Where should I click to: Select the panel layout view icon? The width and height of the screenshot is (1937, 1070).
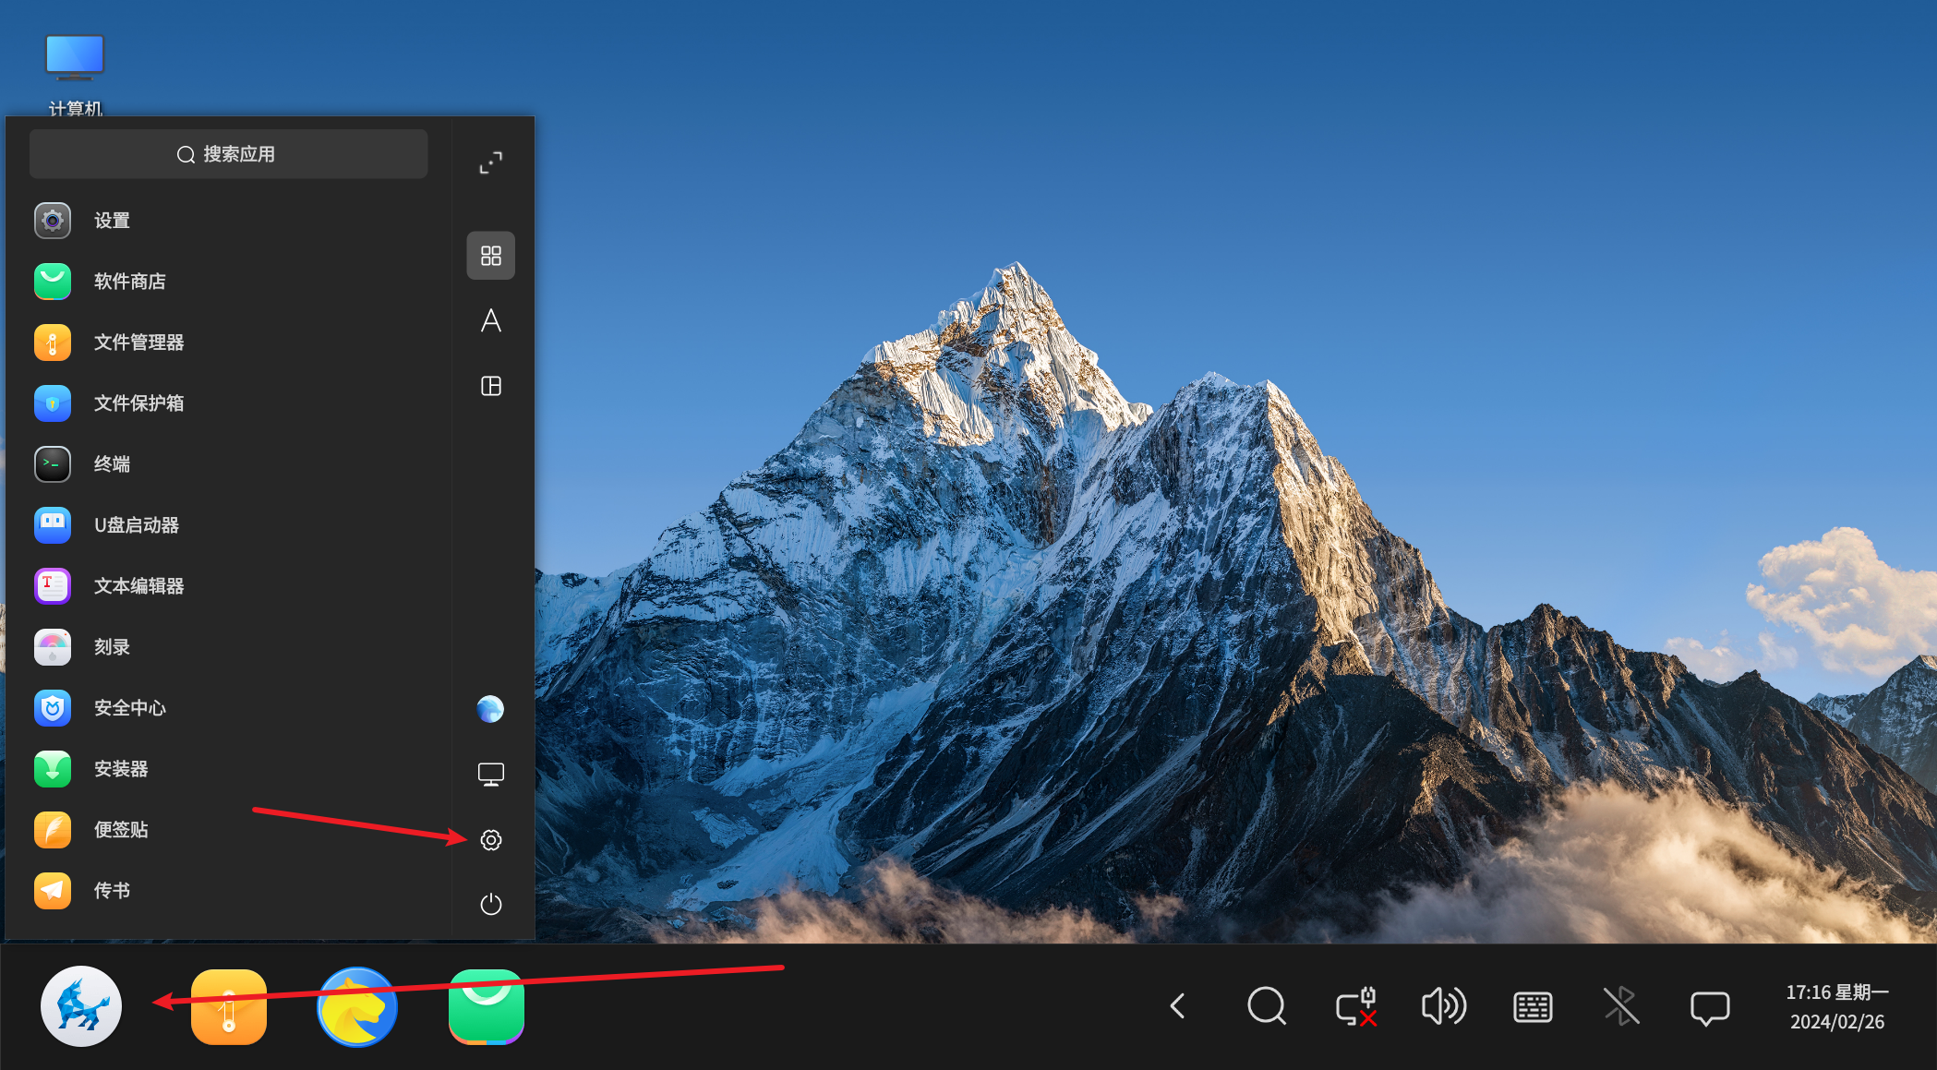490,386
